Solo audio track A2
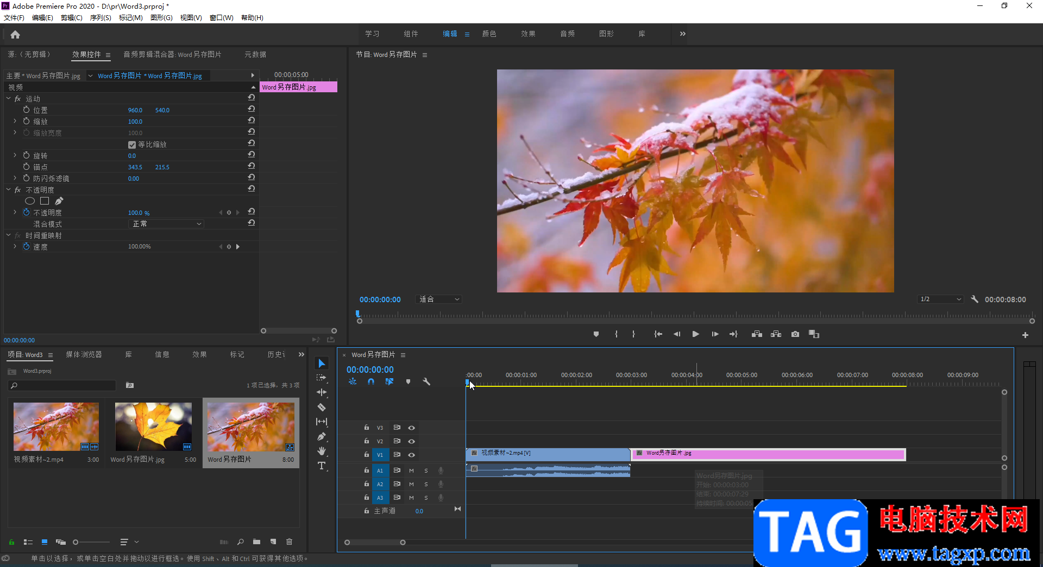The image size is (1043, 567). click(x=426, y=484)
